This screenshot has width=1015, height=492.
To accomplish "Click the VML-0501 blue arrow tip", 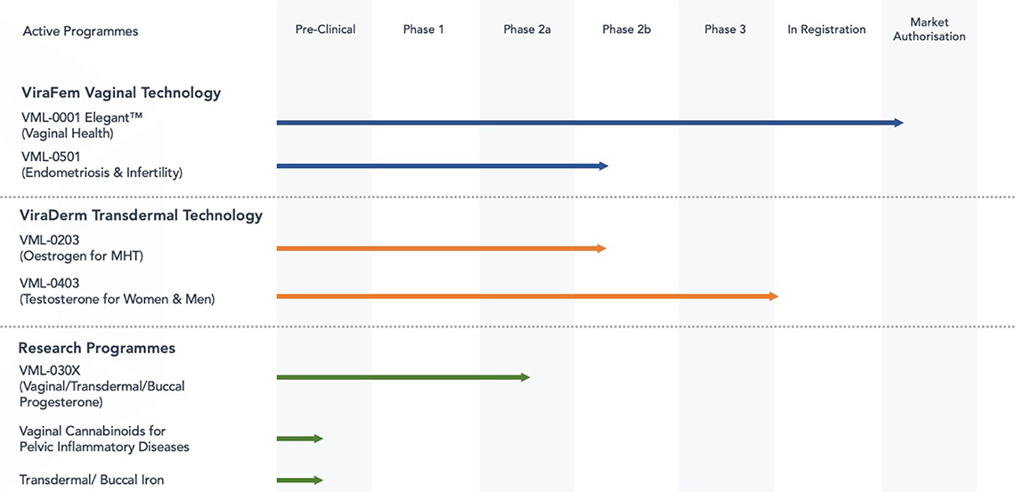I will (603, 166).
